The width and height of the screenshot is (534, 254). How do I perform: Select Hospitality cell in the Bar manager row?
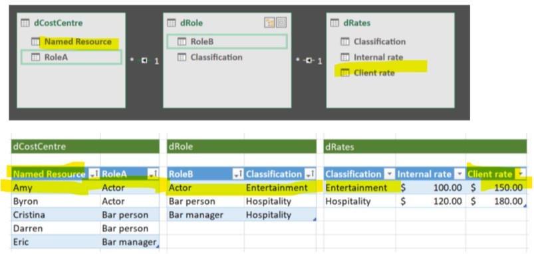pyautogui.click(x=280, y=215)
